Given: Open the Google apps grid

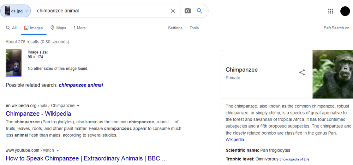Looking at the screenshot, I should pyautogui.click(x=331, y=11).
